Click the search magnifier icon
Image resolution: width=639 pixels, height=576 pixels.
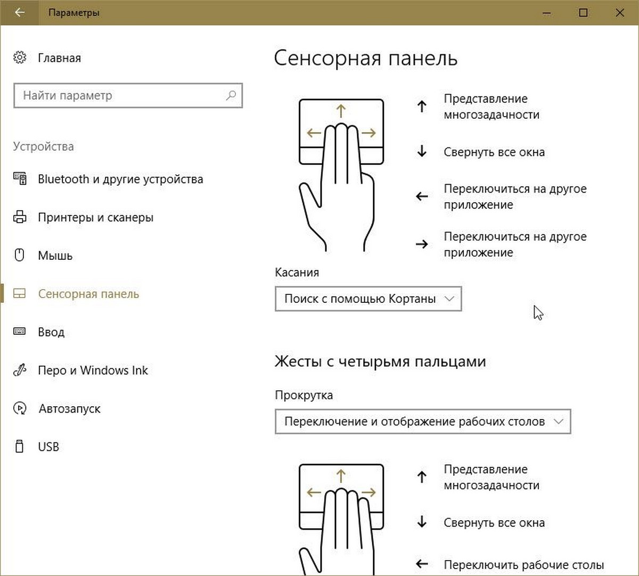(231, 95)
